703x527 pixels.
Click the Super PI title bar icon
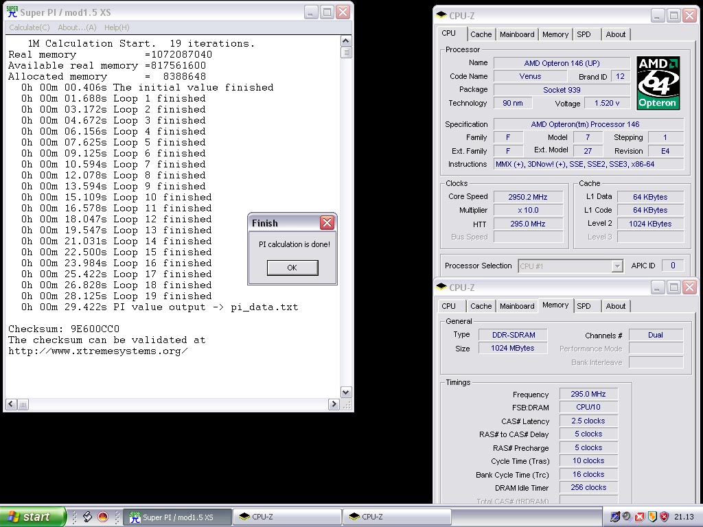pyautogui.click(x=12, y=12)
